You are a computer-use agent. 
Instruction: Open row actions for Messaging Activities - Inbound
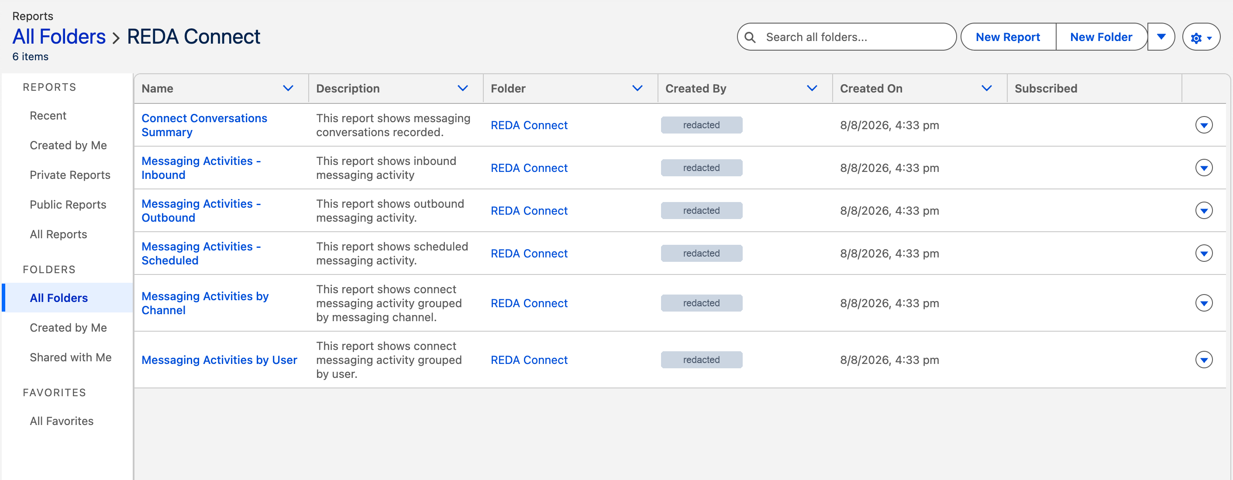click(1203, 168)
